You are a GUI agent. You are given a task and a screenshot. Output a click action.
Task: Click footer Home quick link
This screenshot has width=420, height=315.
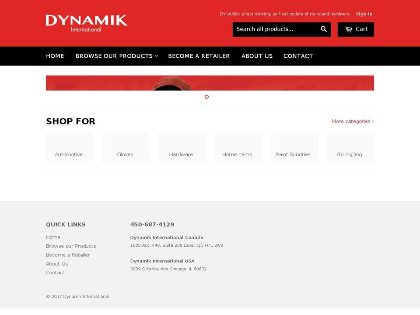point(53,237)
